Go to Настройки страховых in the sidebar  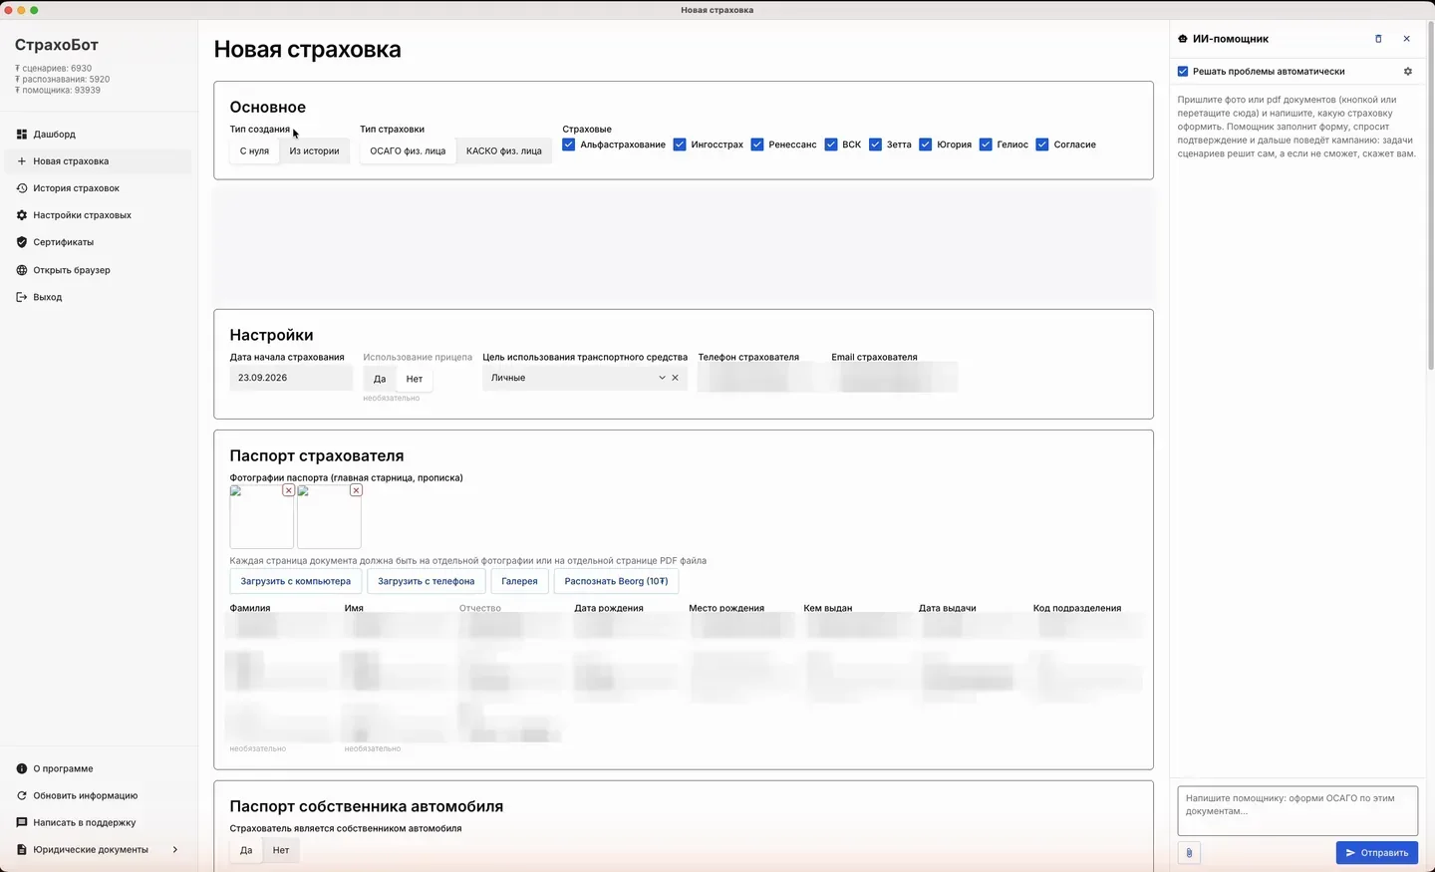(98, 215)
